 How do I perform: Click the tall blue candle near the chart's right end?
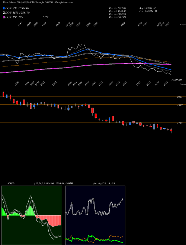pos(154,127)
